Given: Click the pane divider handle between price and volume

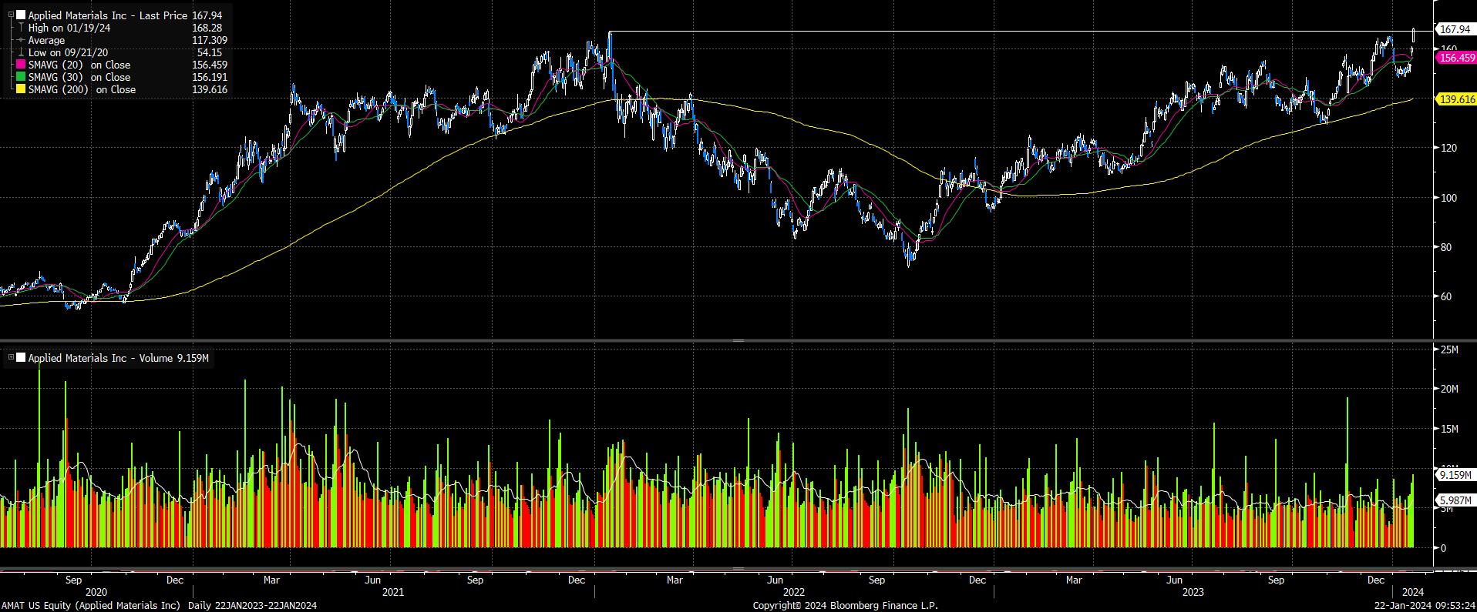Looking at the screenshot, I should [x=738, y=340].
